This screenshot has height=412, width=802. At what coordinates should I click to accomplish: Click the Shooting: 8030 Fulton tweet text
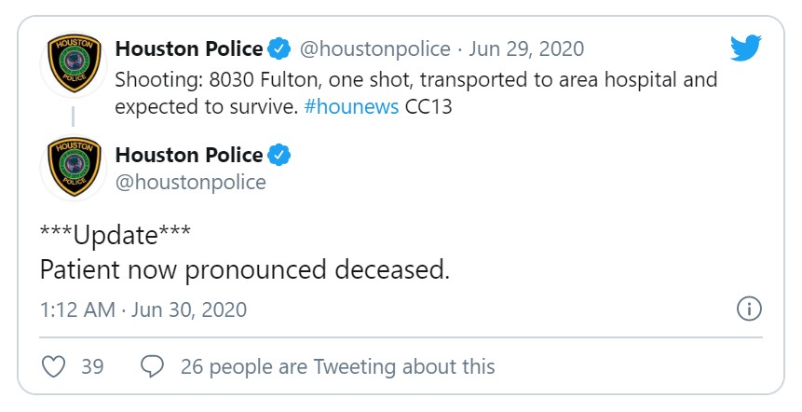click(x=415, y=93)
